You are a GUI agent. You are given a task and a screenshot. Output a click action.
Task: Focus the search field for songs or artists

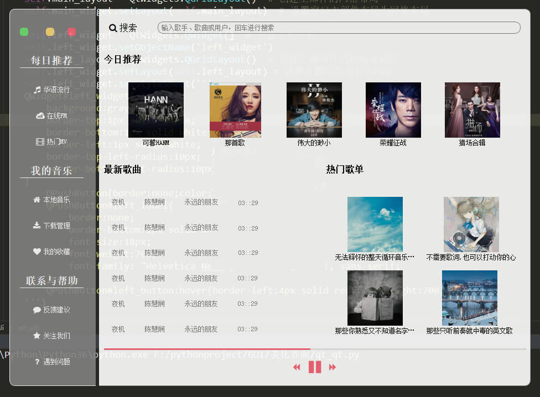[339, 28]
